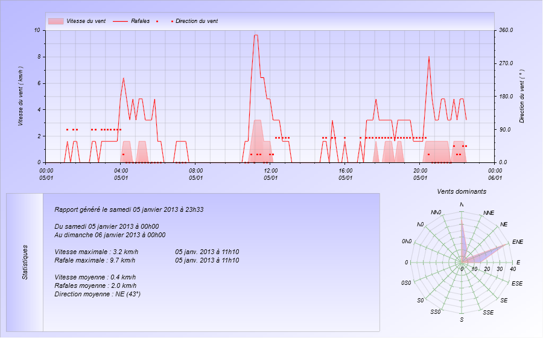Click the Vents dominants chart title

pyautogui.click(x=462, y=191)
